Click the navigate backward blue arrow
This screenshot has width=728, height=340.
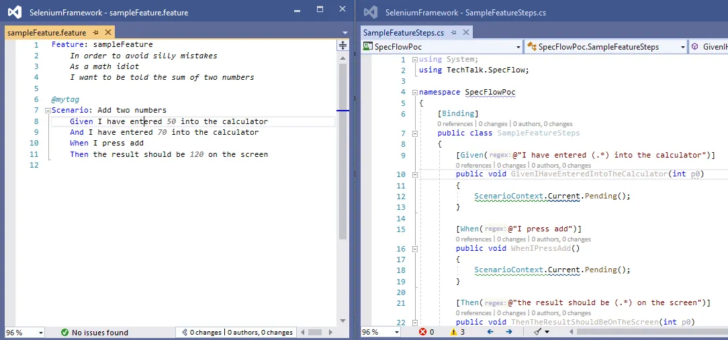490,332
